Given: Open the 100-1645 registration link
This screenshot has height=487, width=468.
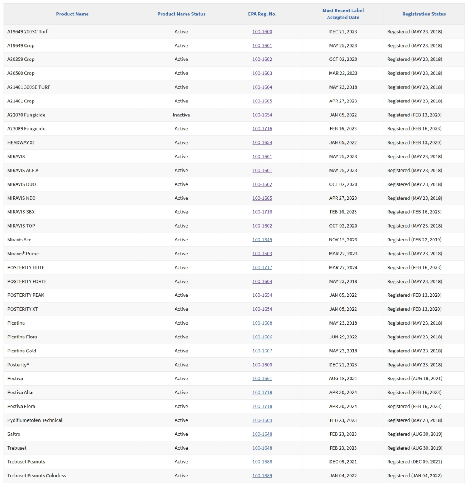Looking at the screenshot, I should pos(262,240).
